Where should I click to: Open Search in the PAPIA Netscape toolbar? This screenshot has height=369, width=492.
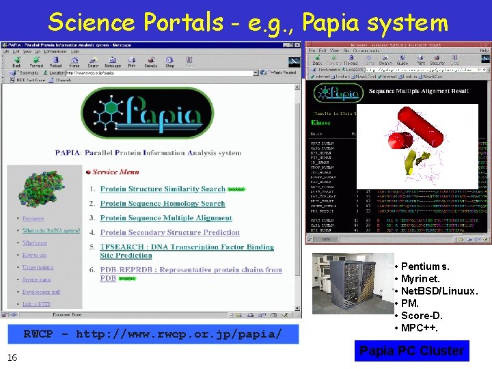pos(93,61)
